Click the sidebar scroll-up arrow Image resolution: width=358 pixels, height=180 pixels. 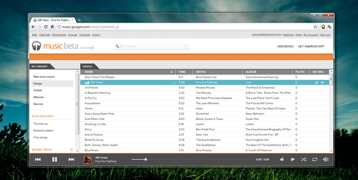coord(78,72)
